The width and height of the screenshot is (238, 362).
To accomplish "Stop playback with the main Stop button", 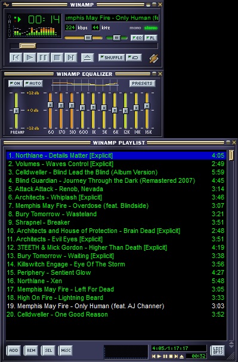I will (57, 57).
